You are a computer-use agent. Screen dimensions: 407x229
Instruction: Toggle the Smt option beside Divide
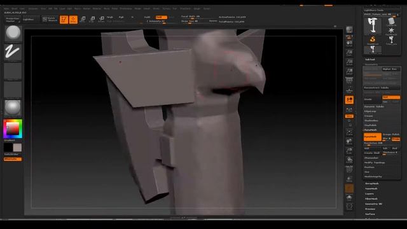[391, 97]
